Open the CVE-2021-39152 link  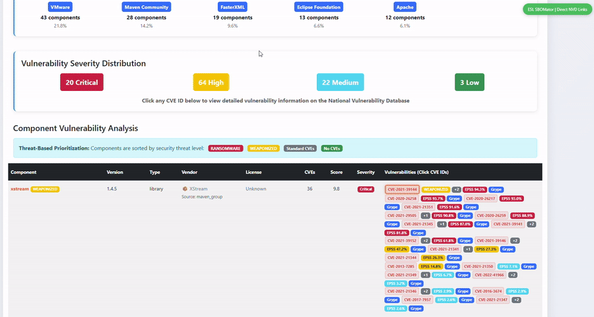coord(402,241)
